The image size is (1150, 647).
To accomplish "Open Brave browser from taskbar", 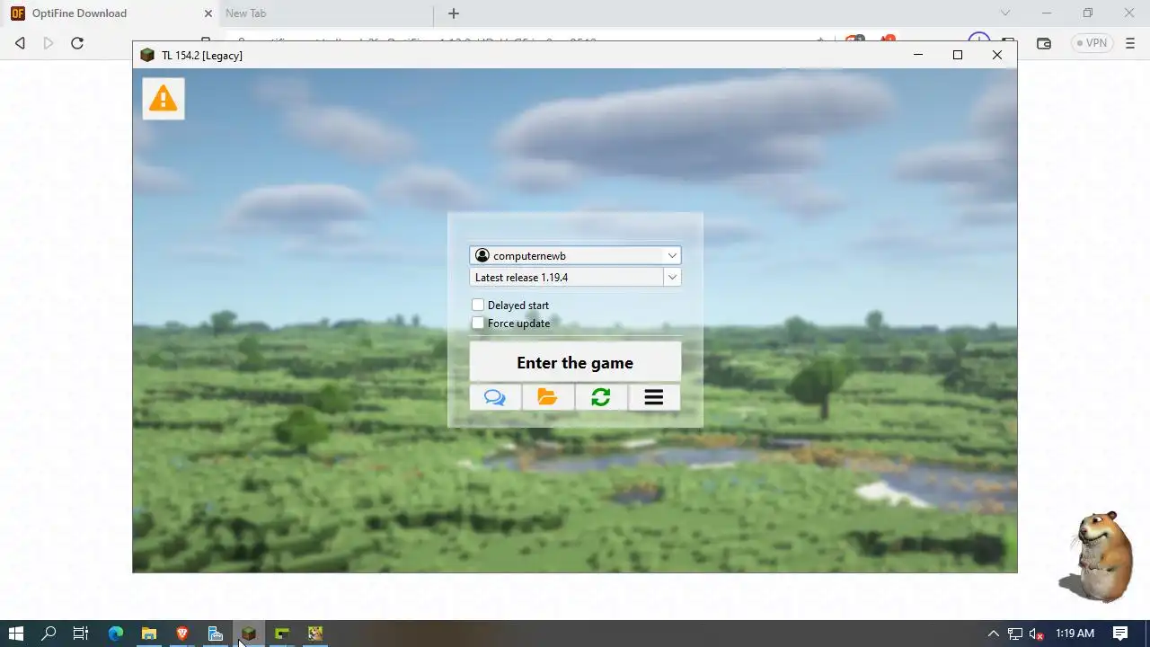I will [x=182, y=634].
